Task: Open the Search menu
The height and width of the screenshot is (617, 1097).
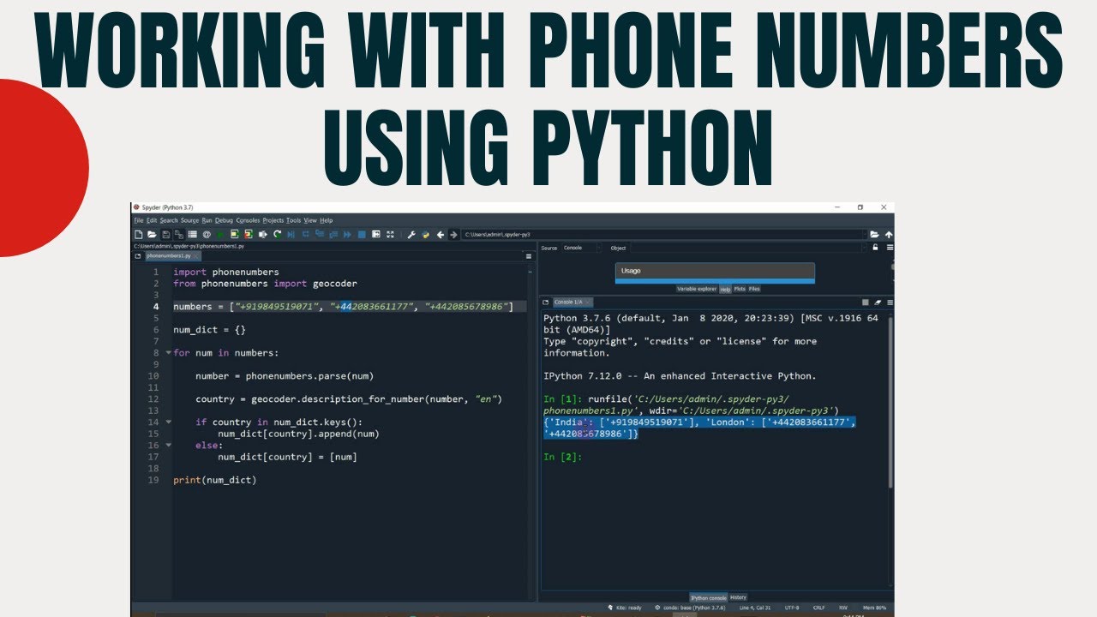Action: click(169, 220)
